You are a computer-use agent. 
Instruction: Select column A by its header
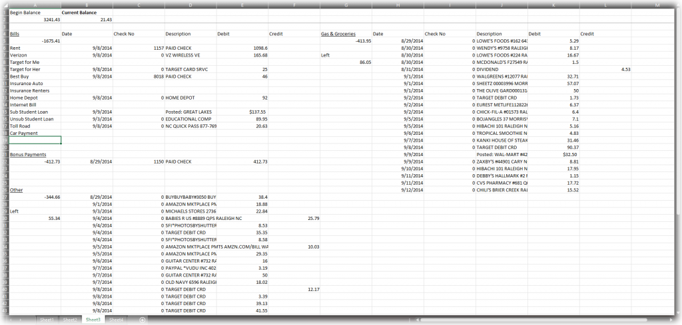pyautogui.click(x=35, y=5)
